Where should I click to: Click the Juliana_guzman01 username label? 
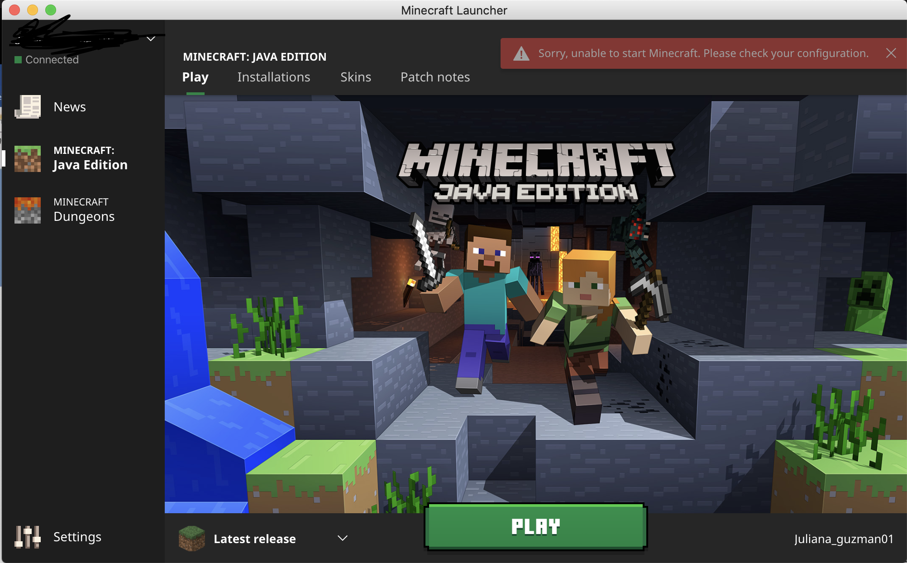click(844, 539)
